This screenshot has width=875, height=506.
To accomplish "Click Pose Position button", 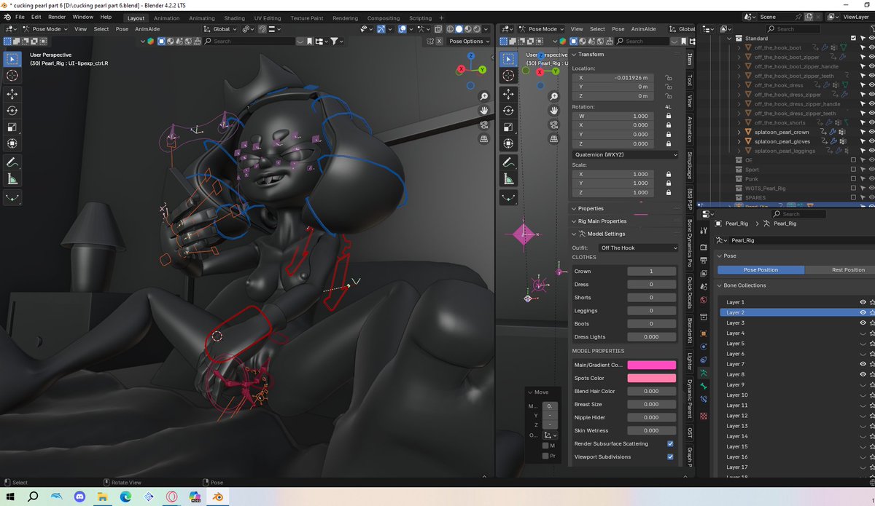I will pyautogui.click(x=761, y=269).
